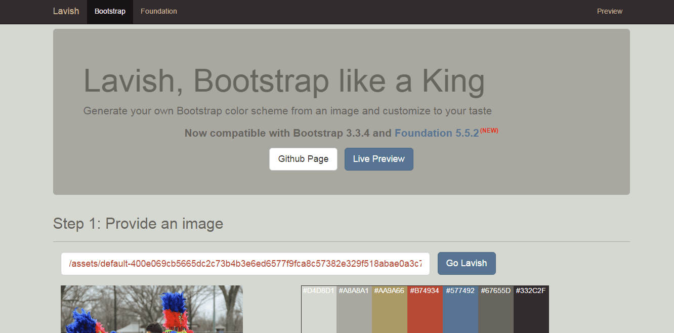
Task: Select the #332C2F color swatch
Action: tap(531, 309)
